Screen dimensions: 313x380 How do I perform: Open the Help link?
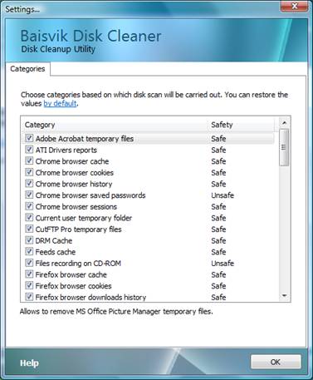29,363
